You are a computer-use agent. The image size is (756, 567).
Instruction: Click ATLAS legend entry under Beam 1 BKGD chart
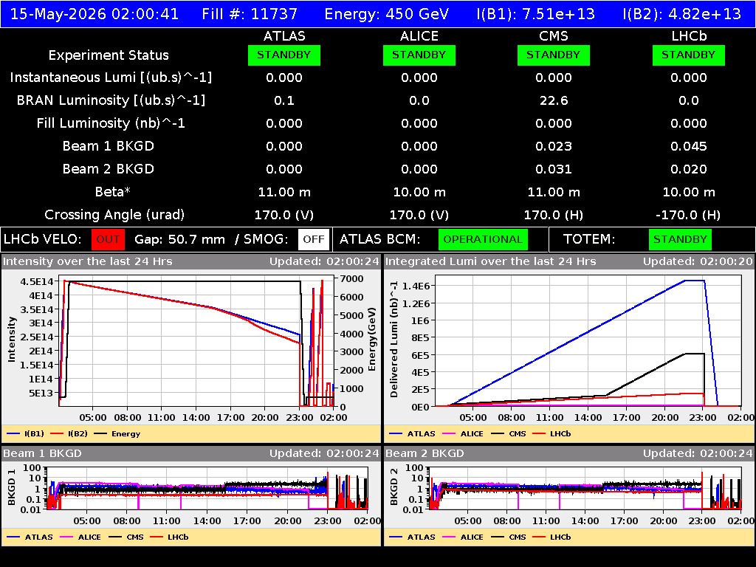[30, 537]
